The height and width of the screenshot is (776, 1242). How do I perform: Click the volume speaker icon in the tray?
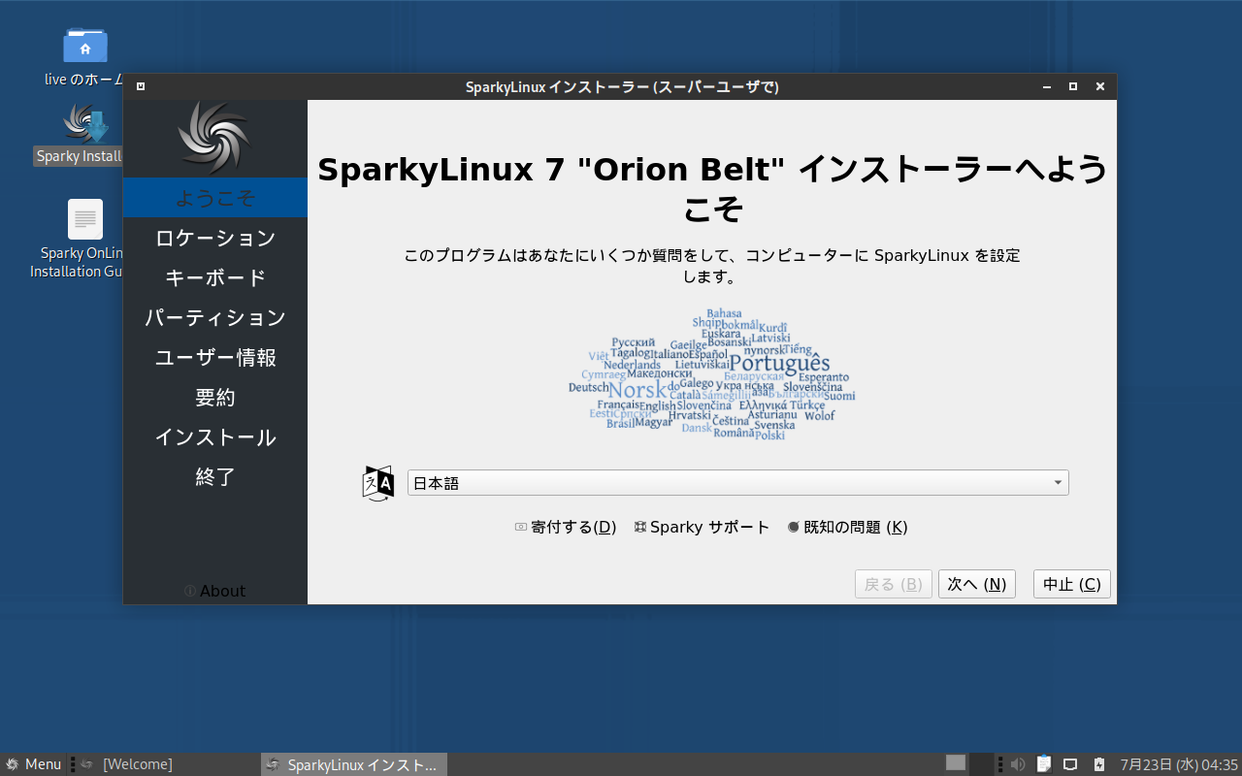click(1017, 764)
